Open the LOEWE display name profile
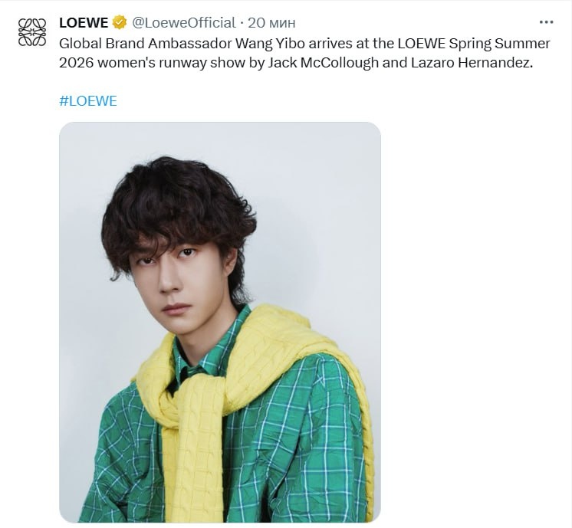Screen dimensions: 572x528 [84, 23]
